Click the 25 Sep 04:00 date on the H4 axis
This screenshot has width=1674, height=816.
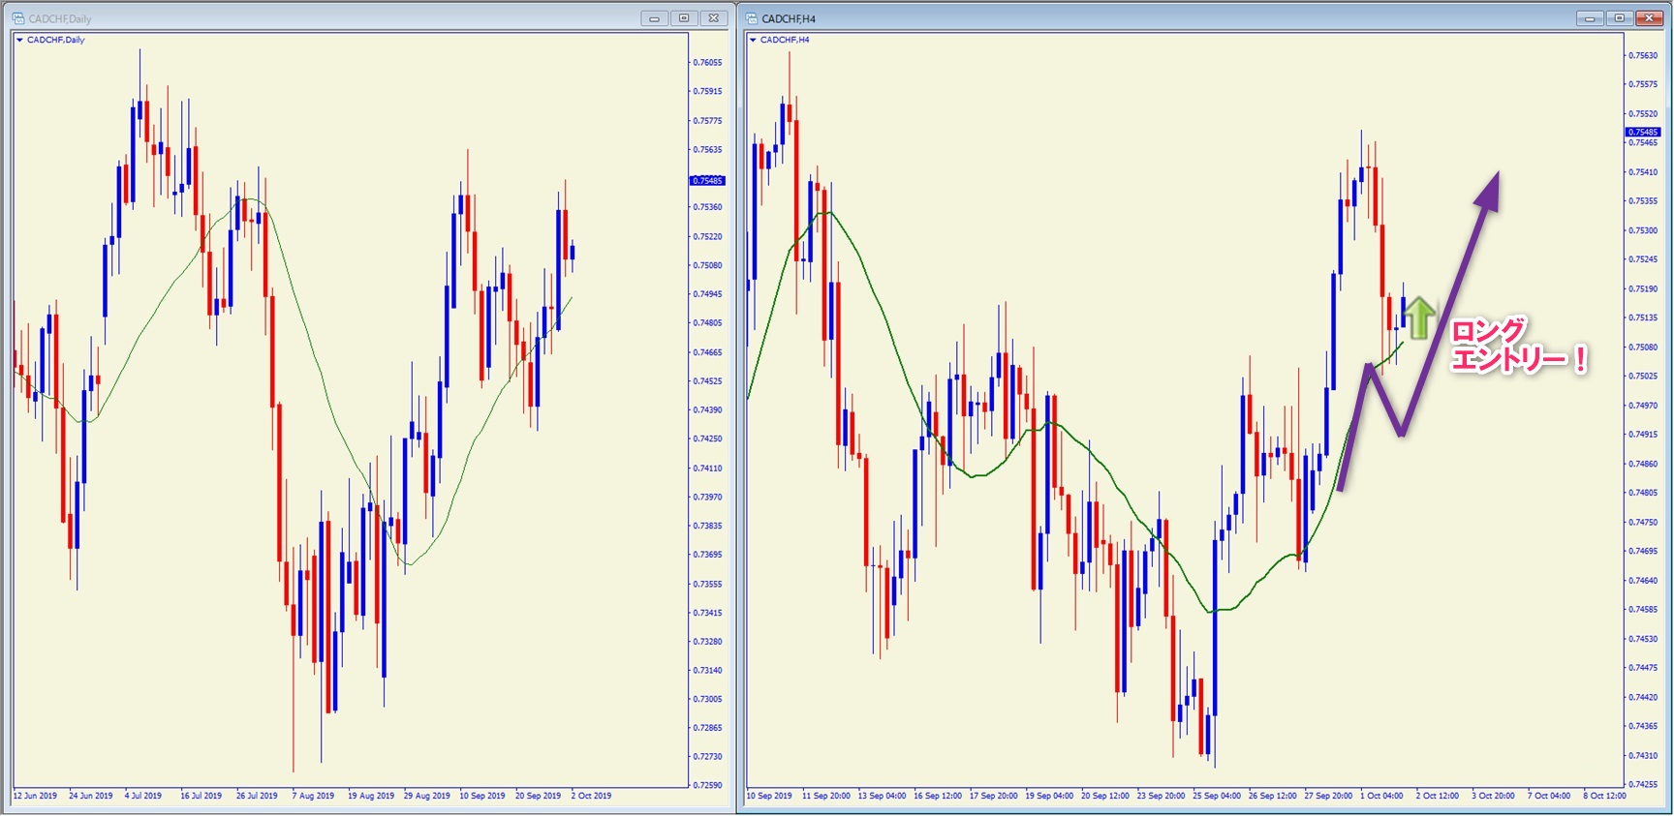[x=1217, y=796]
